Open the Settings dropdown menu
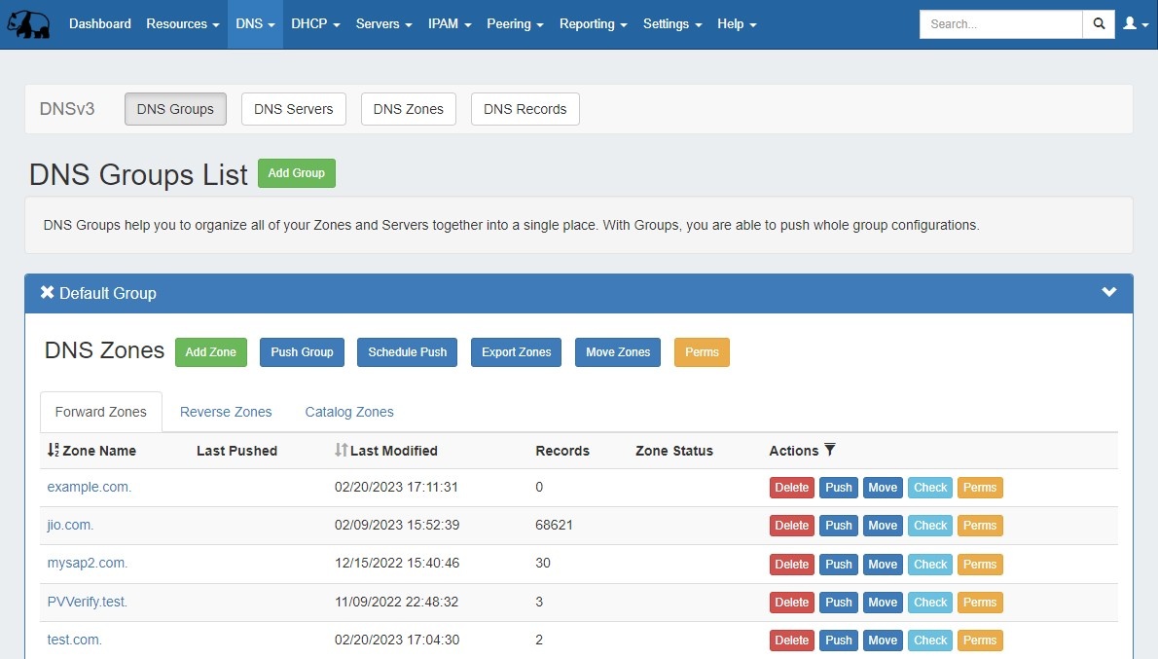Image resolution: width=1158 pixels, height=659 pixels. coord(672,24)
